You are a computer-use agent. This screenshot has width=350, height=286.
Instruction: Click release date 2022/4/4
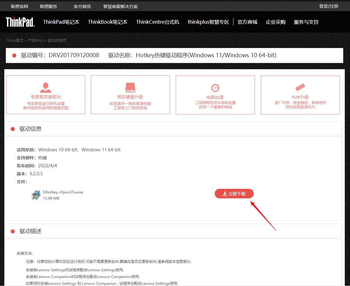tap(48, 165)
